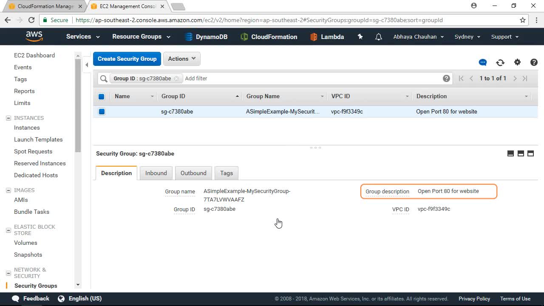544x306 pixels.
Task: Click the AWS logo
Action: 34,37
